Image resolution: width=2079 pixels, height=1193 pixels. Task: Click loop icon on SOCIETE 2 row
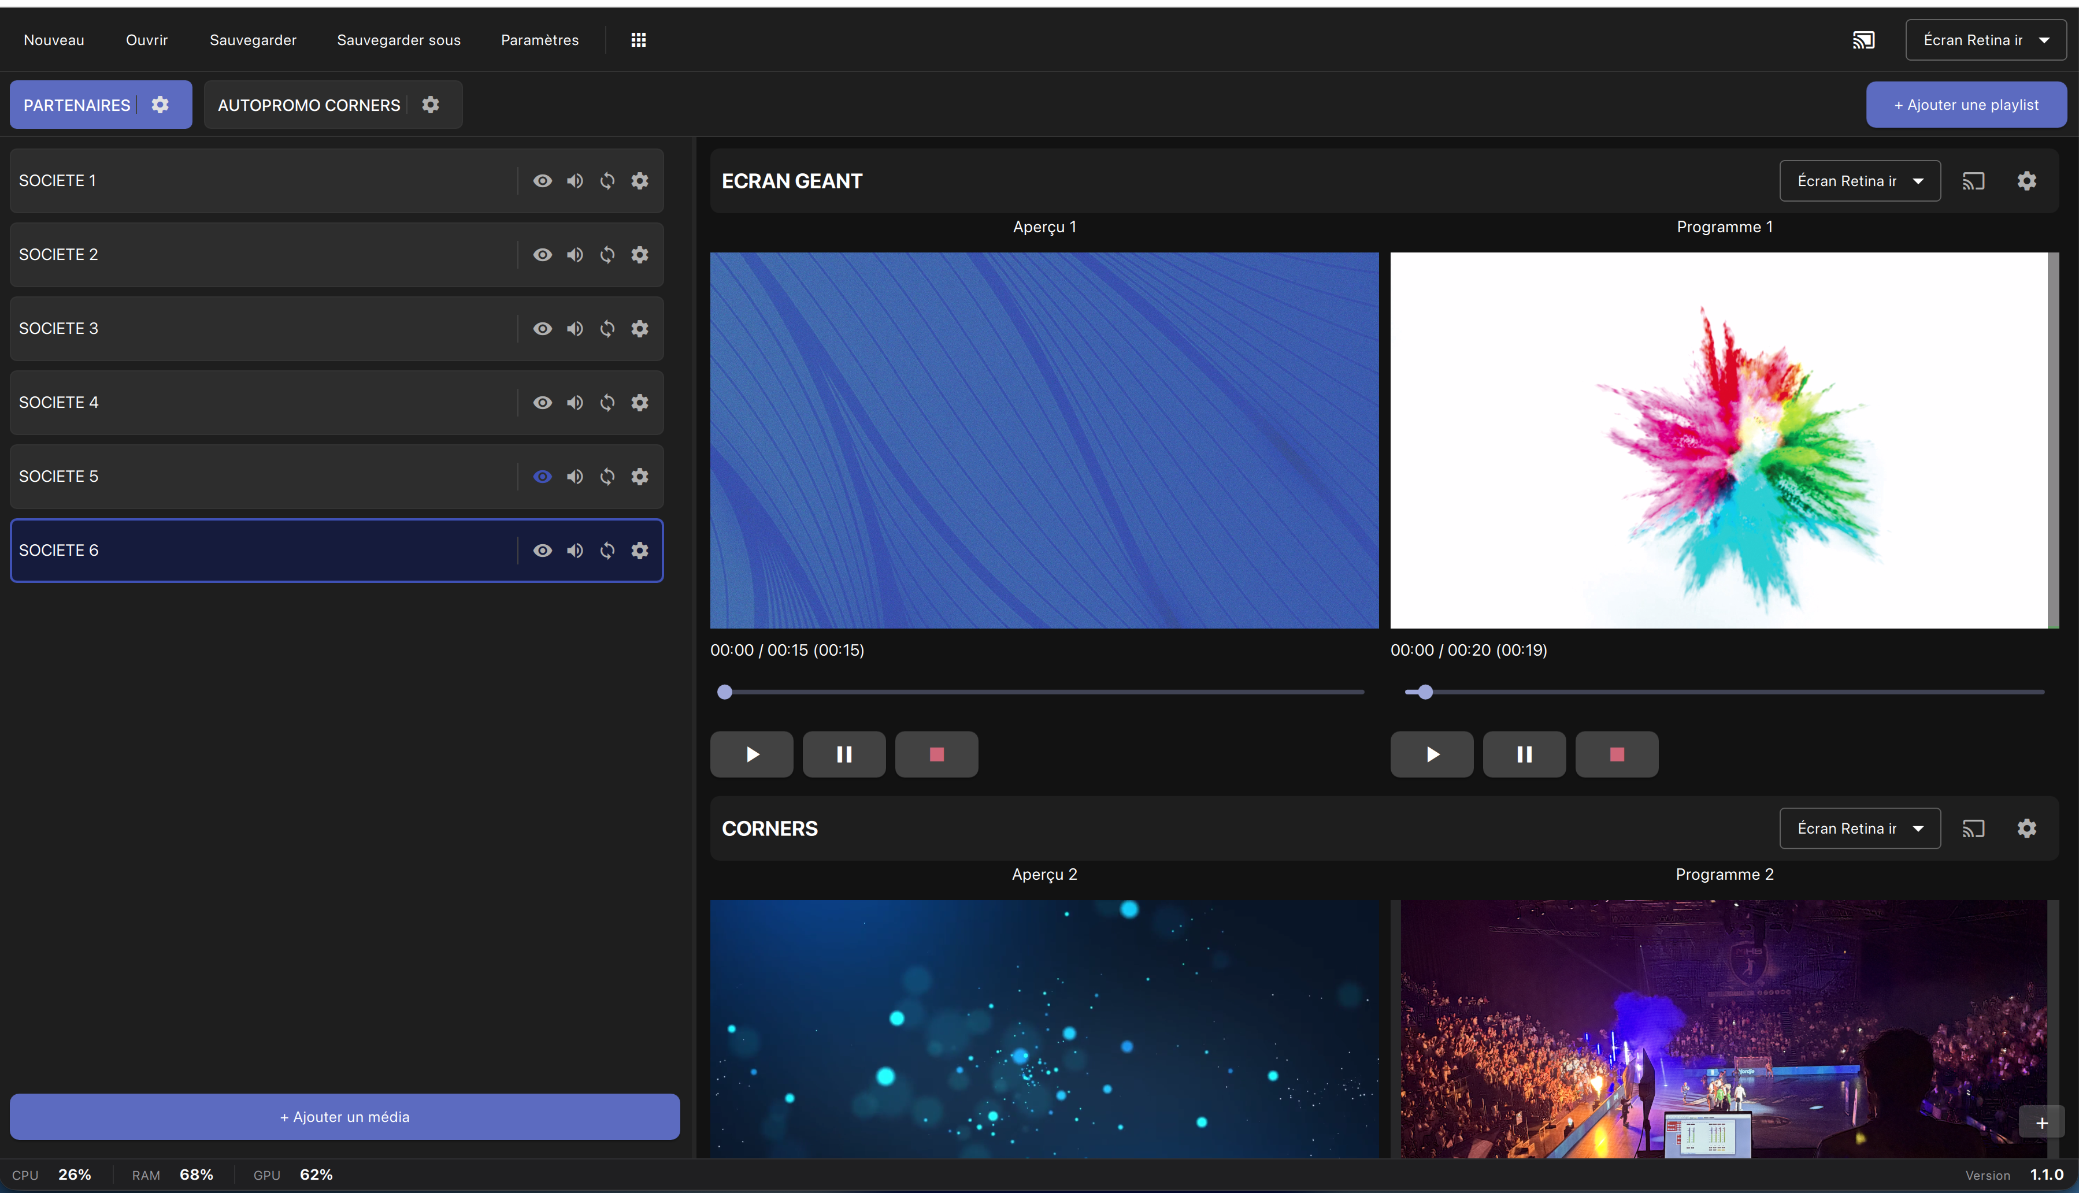607,255
